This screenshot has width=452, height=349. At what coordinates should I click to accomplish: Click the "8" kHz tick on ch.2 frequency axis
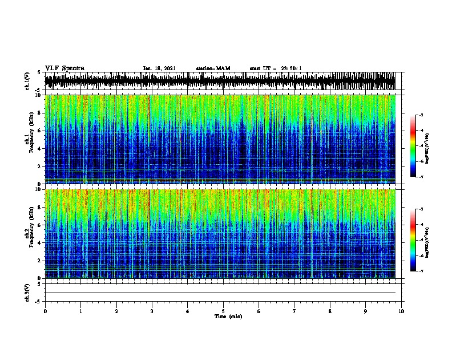tap(40, 208)
